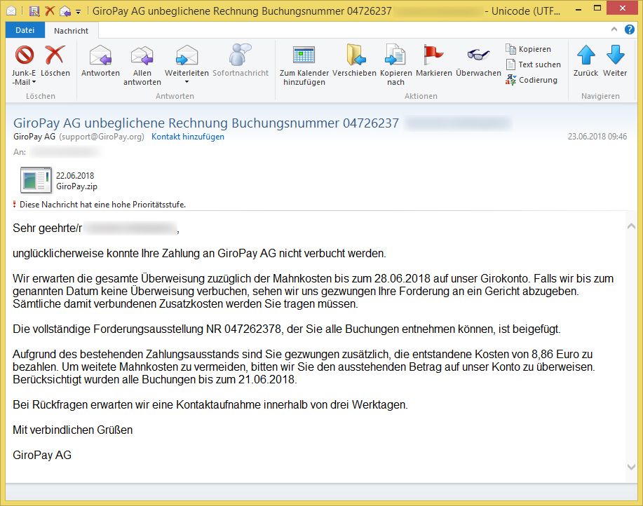Forward the mail with Weiterleiten icon
The image size is (643, 506).
187,55
